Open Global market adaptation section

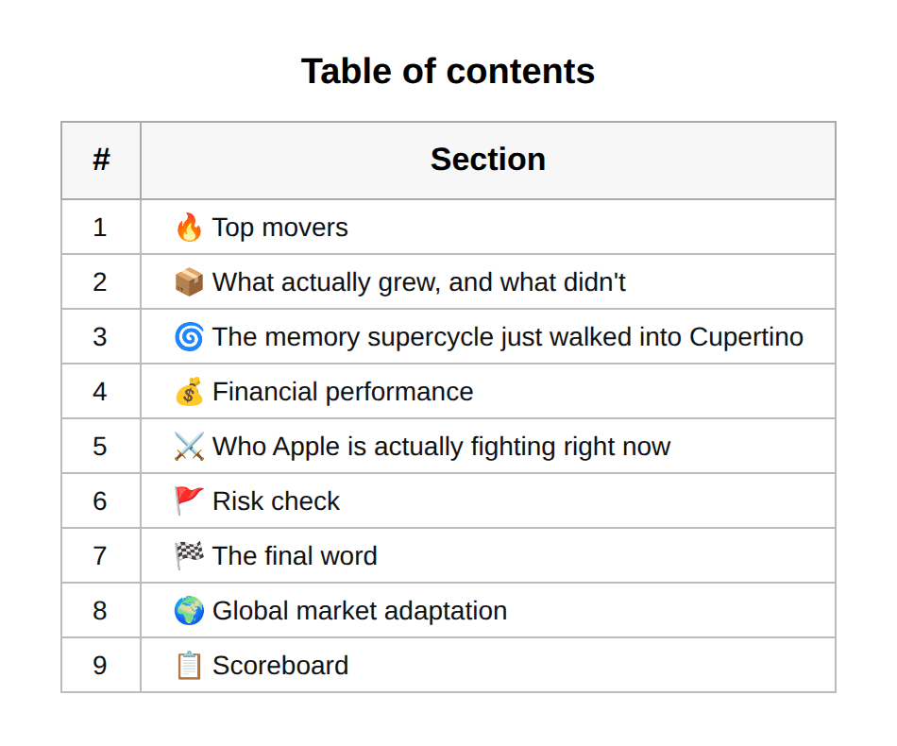pyautogui.click(x=359, y=611)
